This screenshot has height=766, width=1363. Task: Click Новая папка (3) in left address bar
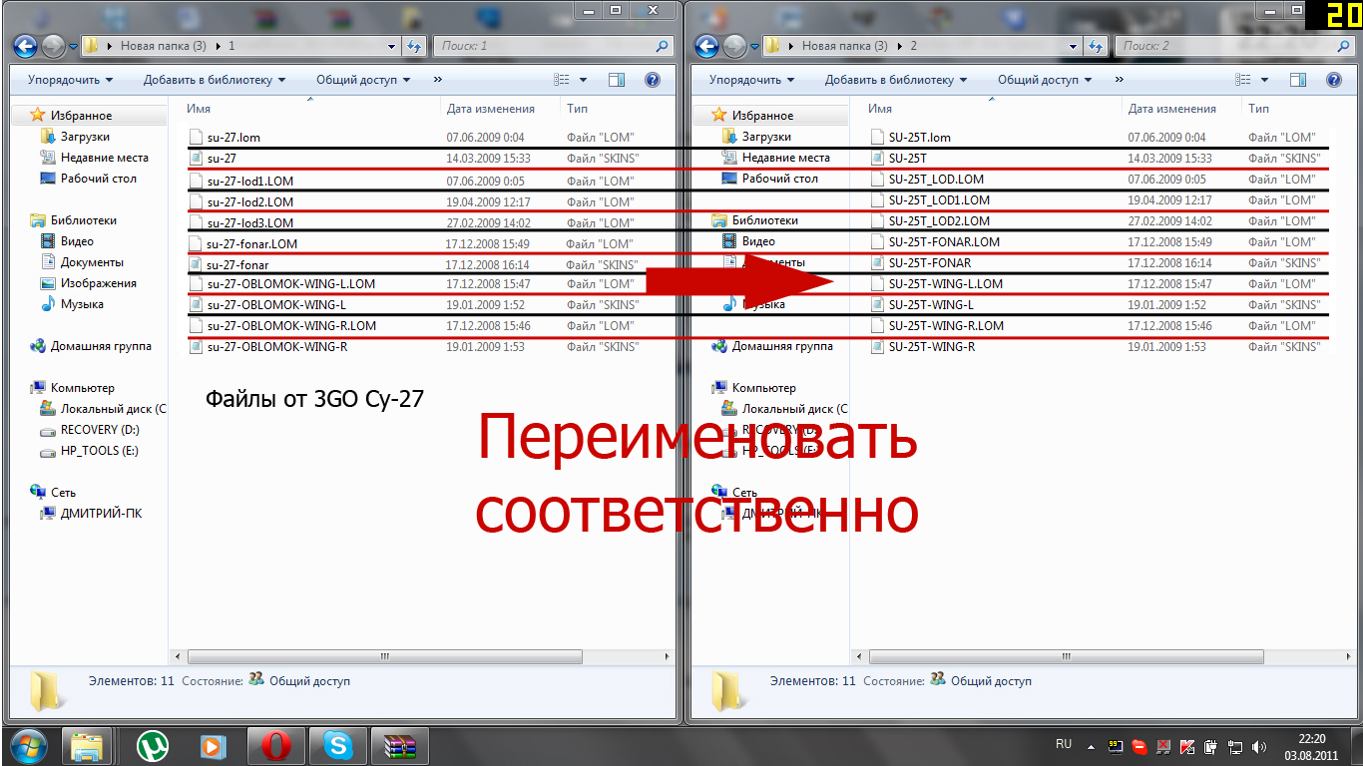click(164, 46)
